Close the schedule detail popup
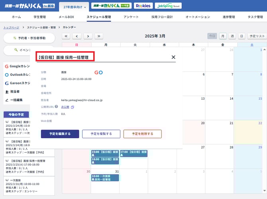 [173, 57]
